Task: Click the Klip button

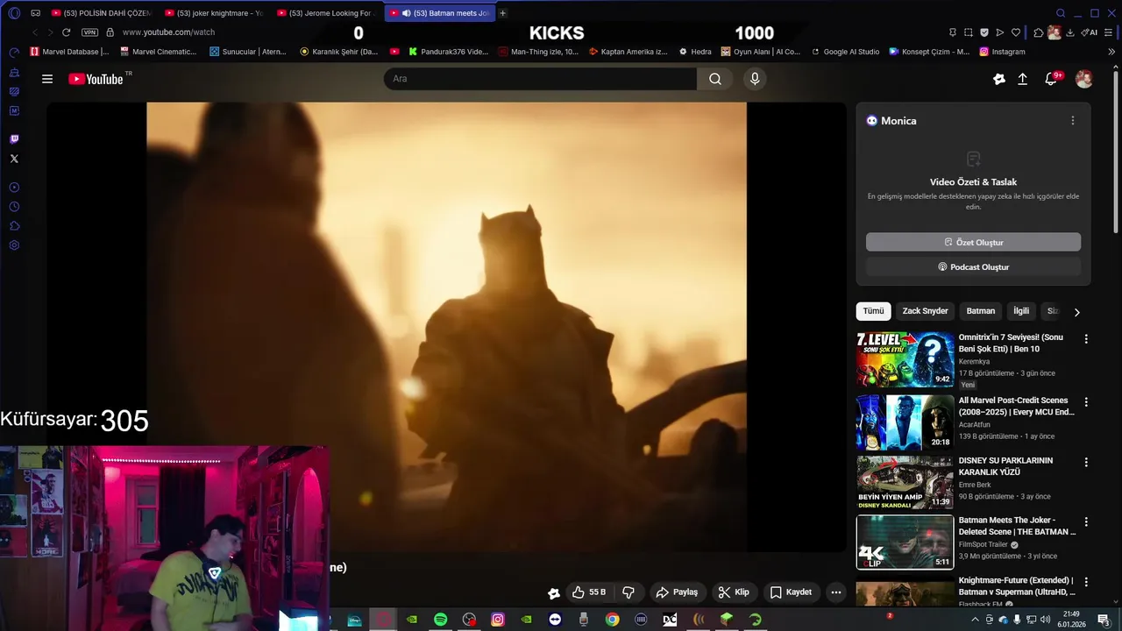Action: coord(733,592)
